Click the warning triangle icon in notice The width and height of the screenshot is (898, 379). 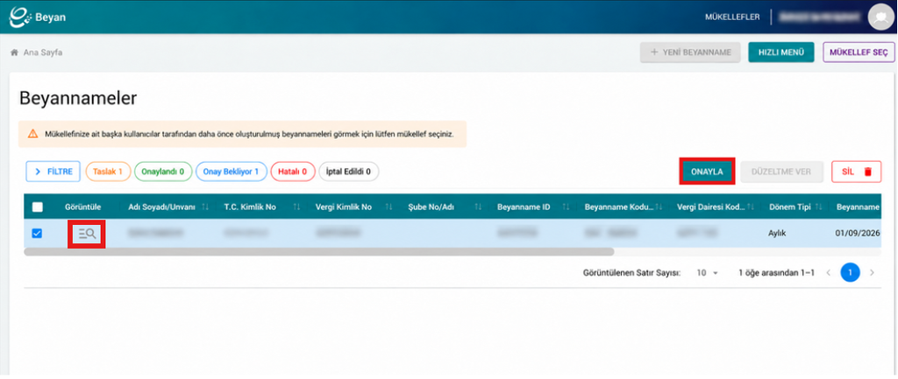coord(33,134)
